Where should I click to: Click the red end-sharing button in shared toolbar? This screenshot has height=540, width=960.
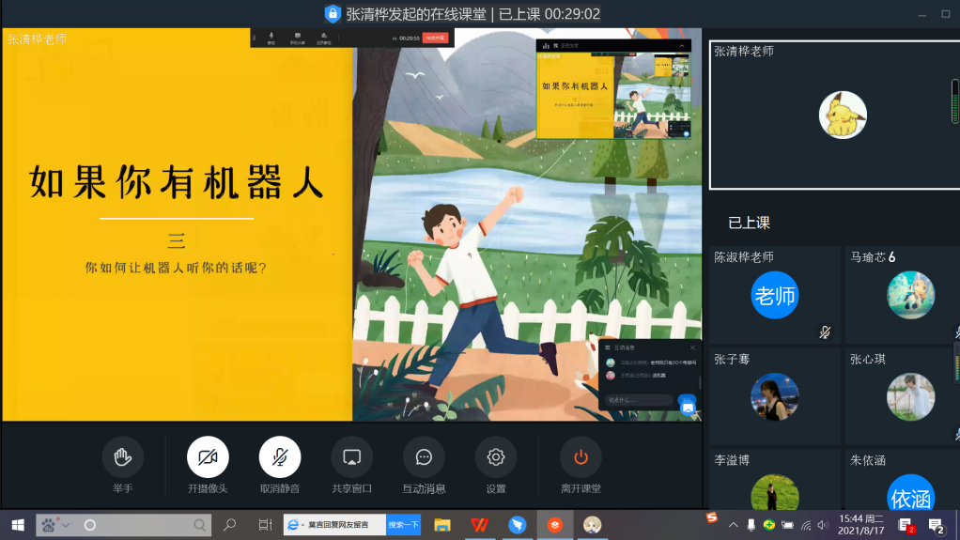[435, 39]
